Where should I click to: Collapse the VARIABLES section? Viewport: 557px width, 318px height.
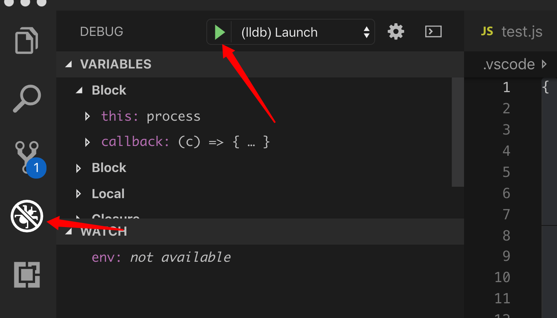click(69, 64)
